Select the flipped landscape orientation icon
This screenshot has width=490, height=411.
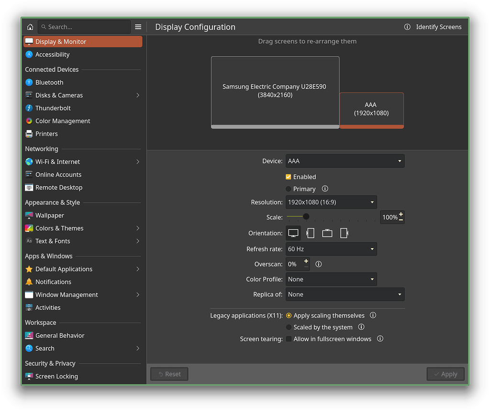[327, 233]
